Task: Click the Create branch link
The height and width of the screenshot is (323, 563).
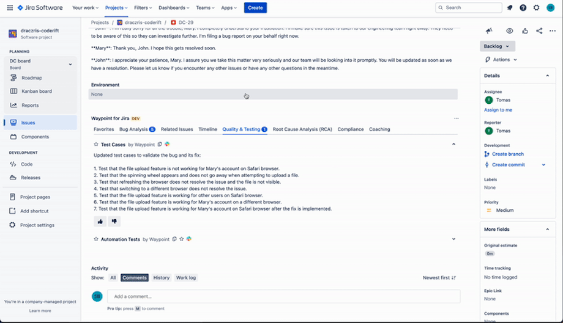Action: coord(508,154)
